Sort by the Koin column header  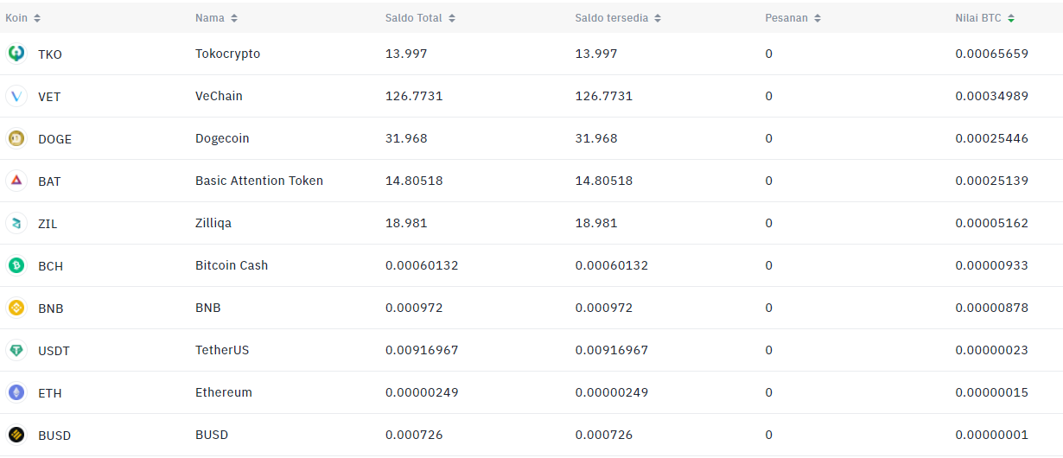pyautogui.click(x=22, y=18)
